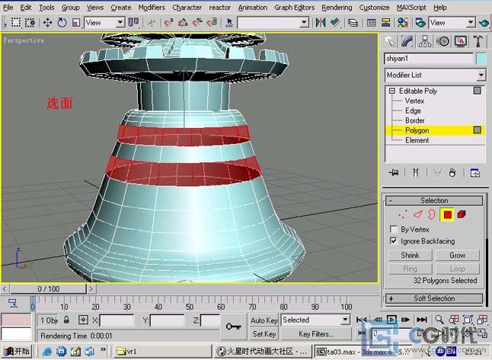
Task: Click the object name field shiyan1
Action: (429, 59)
